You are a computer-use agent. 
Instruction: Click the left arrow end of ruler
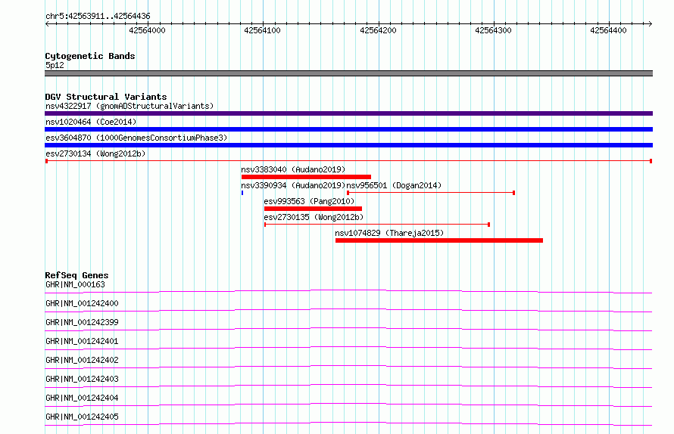point(47,23)
